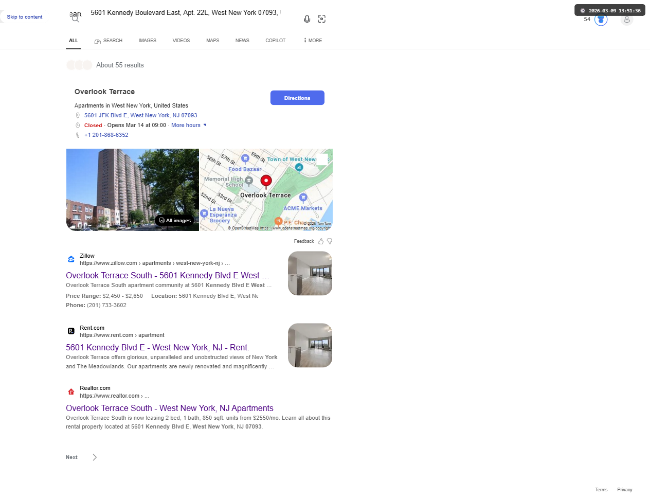Viewport: 650px width, 499px height.
Task: Click the phone icon beside number
Action: (78, 135)
